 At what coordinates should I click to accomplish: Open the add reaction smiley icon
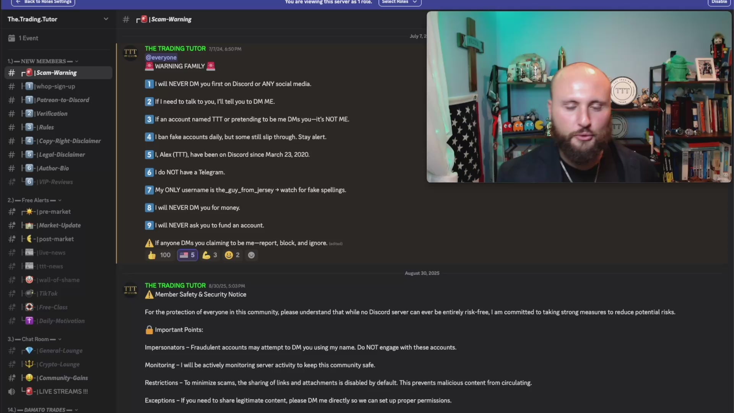(x=251, y=255)
